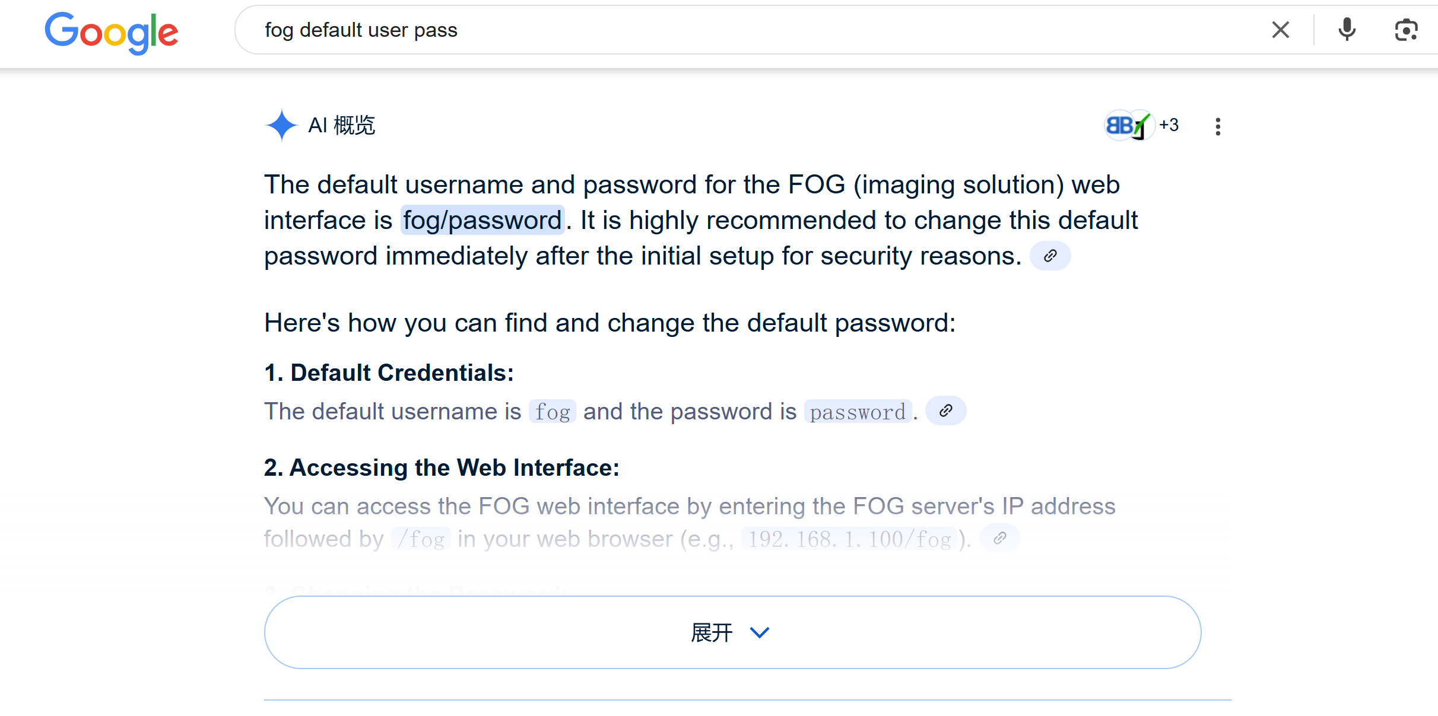Click the Google logo
The image size is (1438, 716).
pyautogui.click(x=112, y=32)
